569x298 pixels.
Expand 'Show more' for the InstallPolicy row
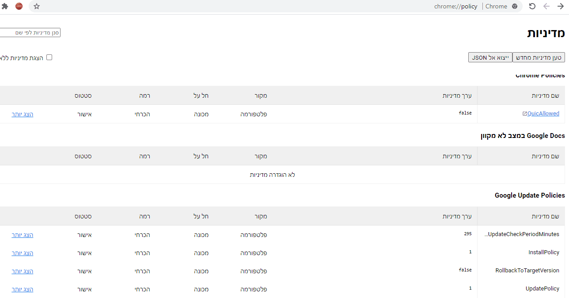coord(23,253)
